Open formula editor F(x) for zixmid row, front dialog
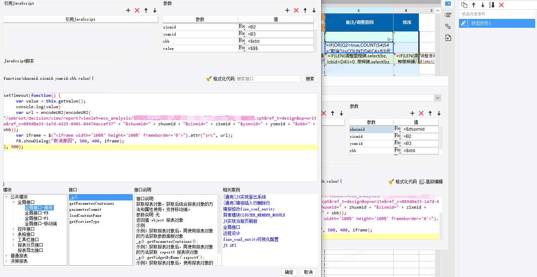The width and height of the screenshot is (537, 277). coord(242,27)
